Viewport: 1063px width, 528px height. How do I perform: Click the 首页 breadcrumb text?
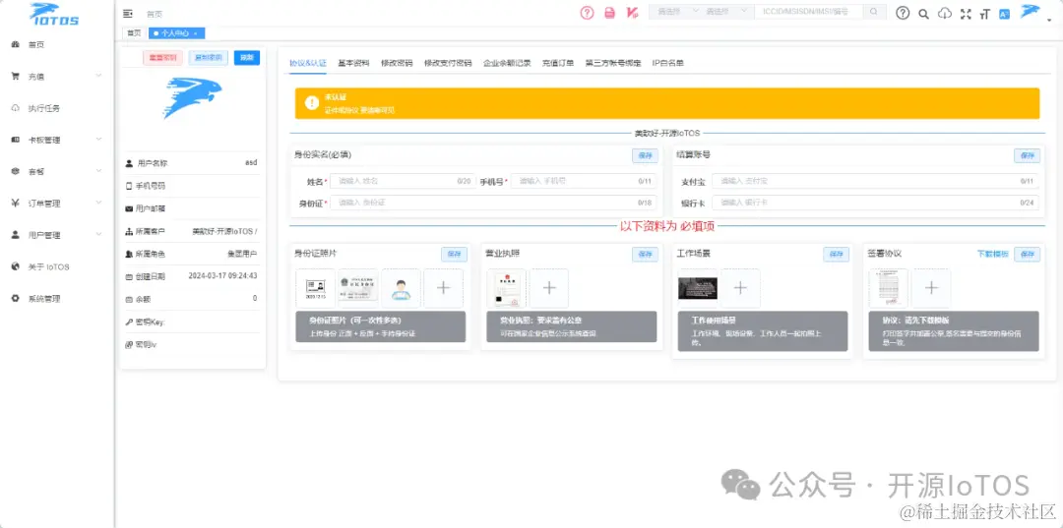(154, 14)
